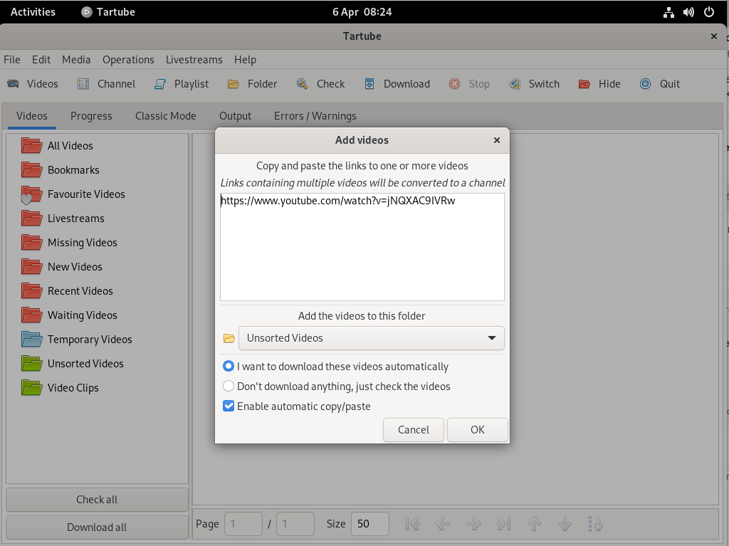Click the network icon in the top bar
Viewport: 729px width, 546px height.
(668, 12)
